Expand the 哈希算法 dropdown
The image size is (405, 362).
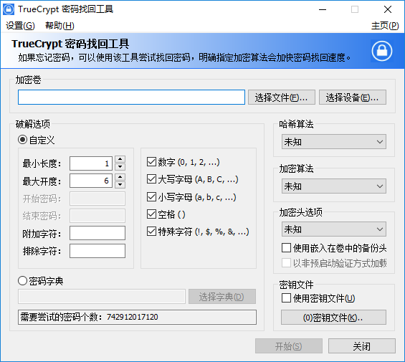(x=334, y=142)
